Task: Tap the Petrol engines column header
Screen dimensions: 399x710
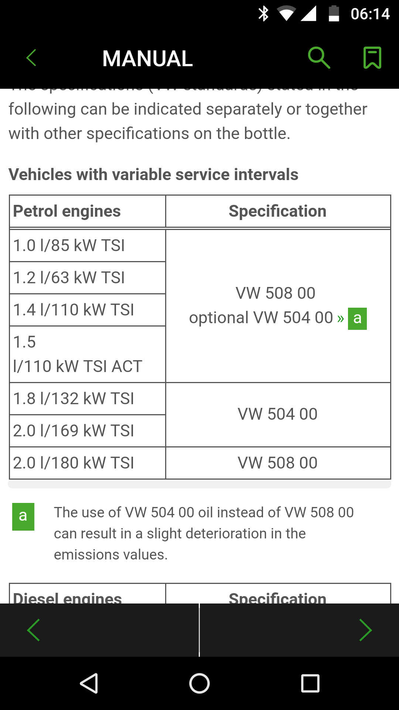Action: click(88, 211)
